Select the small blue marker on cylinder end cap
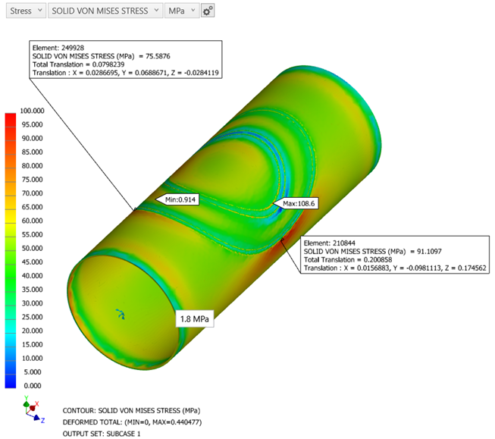The height and width of the screenshot is (439, 495). coord(119,312)
